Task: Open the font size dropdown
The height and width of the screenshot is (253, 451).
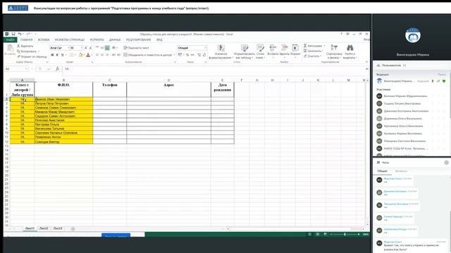Action: [82, 48]
